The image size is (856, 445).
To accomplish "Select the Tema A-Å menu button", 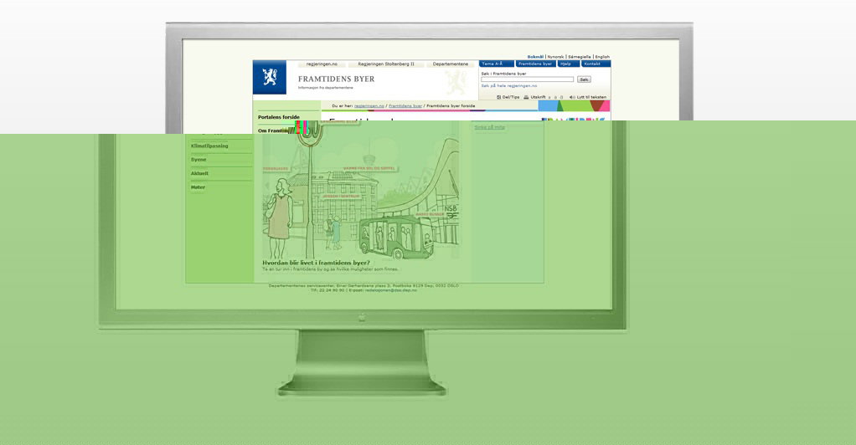I will coord(496,64).
